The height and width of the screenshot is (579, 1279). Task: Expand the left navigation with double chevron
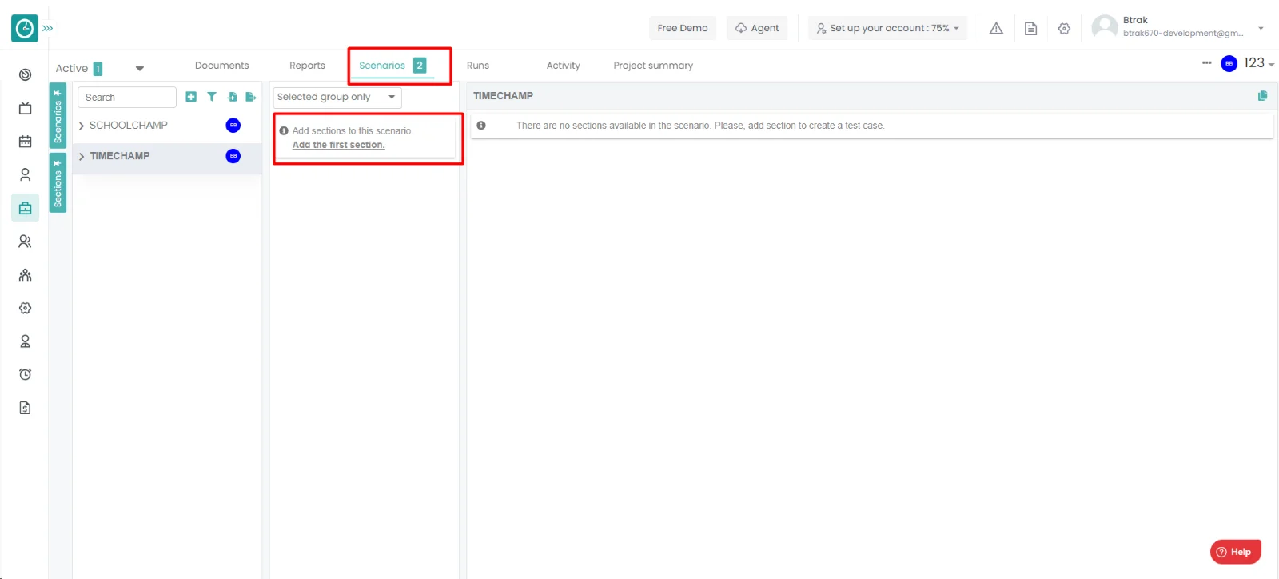click(x=48, y=28)
